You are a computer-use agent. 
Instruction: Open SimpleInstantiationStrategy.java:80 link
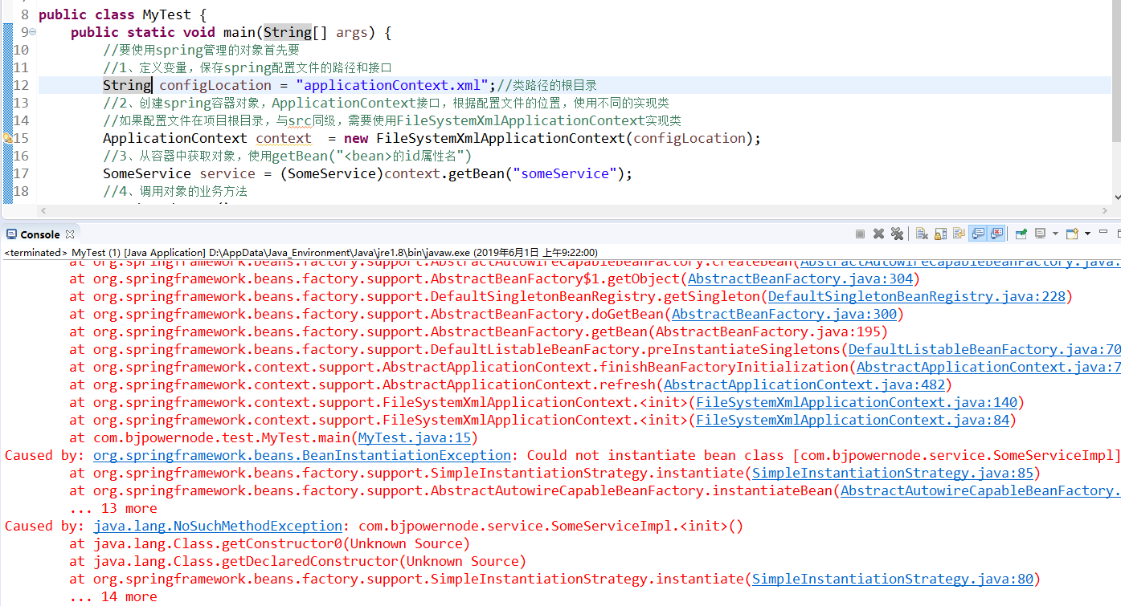pos(893,579)
